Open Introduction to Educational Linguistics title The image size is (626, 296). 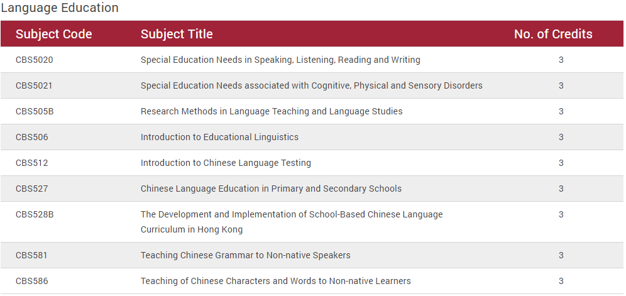[x=219, y=137]
